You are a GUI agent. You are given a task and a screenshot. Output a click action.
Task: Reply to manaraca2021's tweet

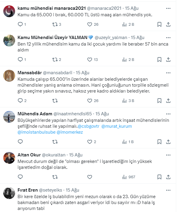coord(20,25)
